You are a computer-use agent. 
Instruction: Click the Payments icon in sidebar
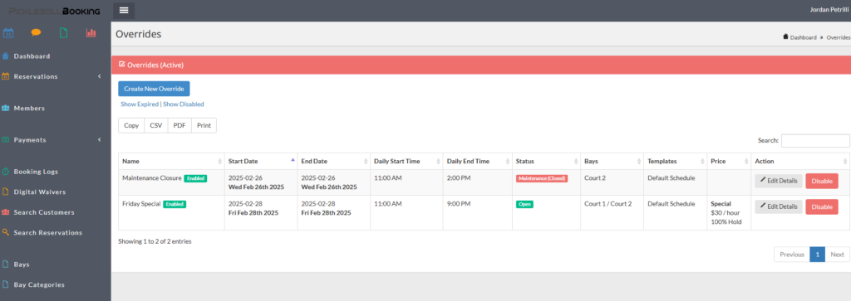[x=6, y=139]
